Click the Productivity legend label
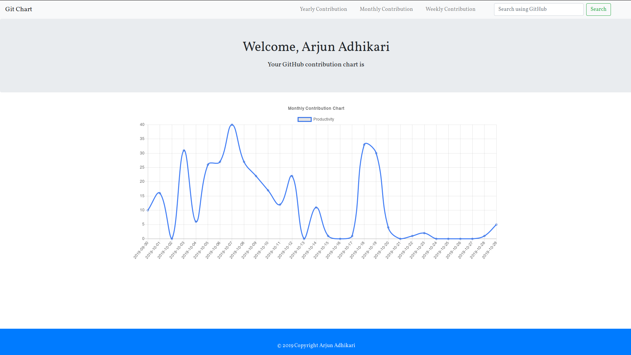631x355 pixels. click(x=324, y=119)
